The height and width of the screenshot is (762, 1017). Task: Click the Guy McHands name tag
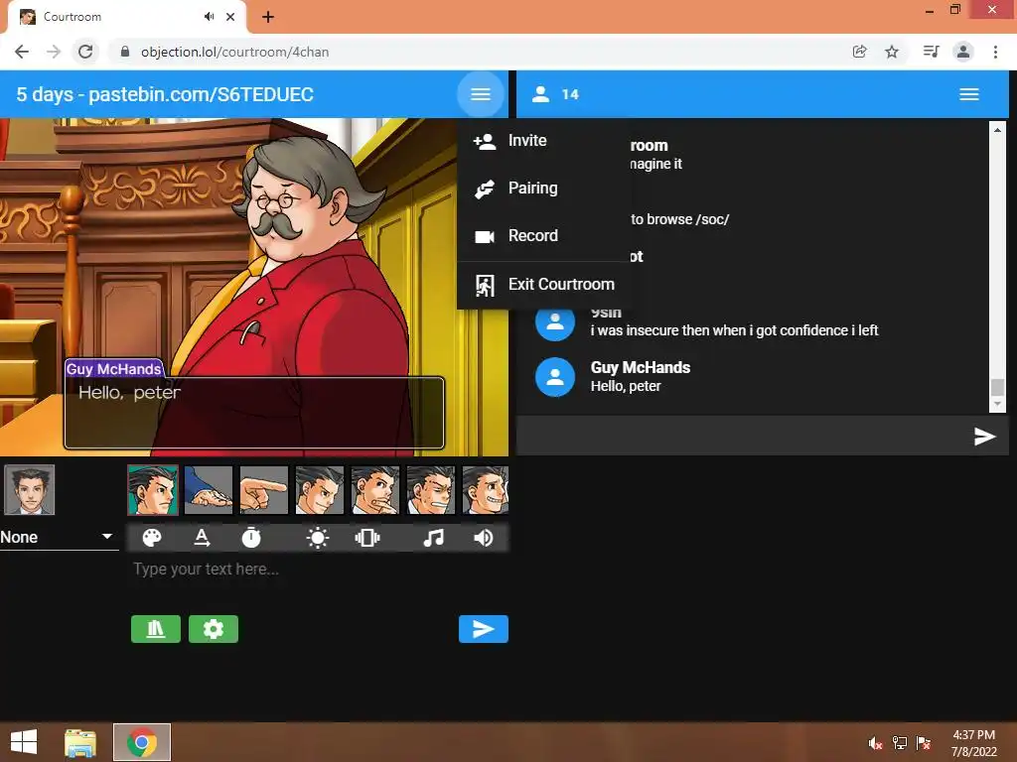pyautogui.click(x=113, y=369)
